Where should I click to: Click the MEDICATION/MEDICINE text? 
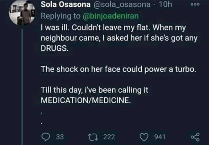point(86,100)
